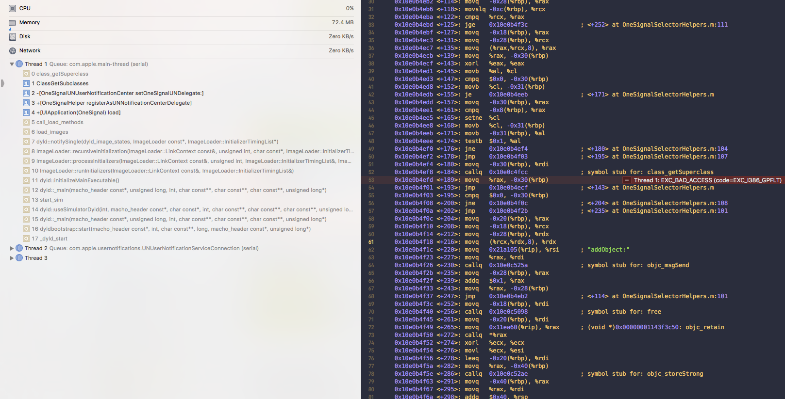Open the Network Zero KB/s report
Screen dimensions: 785x399
tap(181, 50)
